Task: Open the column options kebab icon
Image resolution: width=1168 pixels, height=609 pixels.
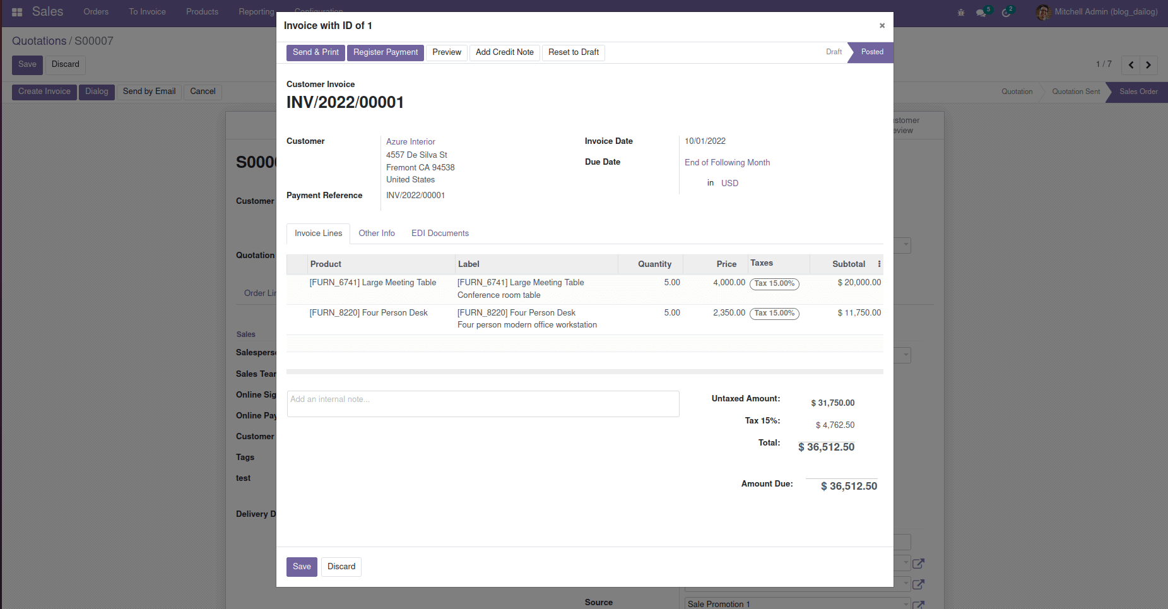Action: 879,264
